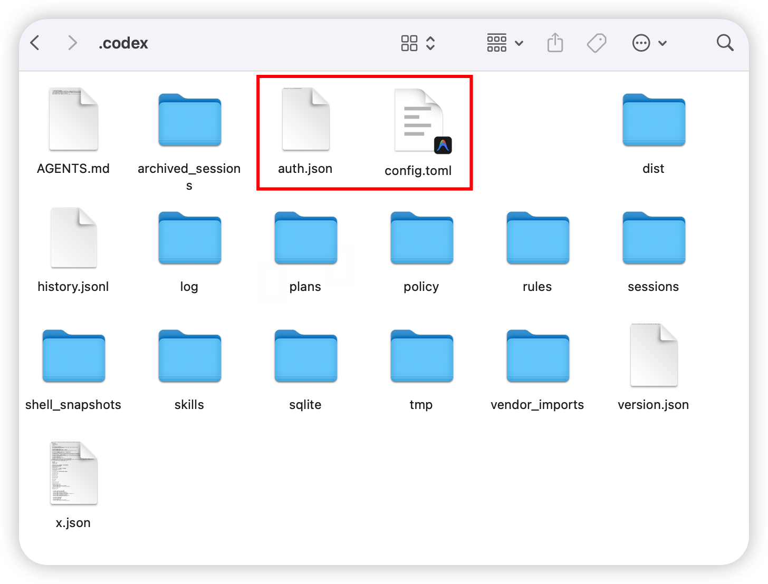Screen dimensions: 768x584
Task: Go back using the left chevron button
Action: pos(35,43)
